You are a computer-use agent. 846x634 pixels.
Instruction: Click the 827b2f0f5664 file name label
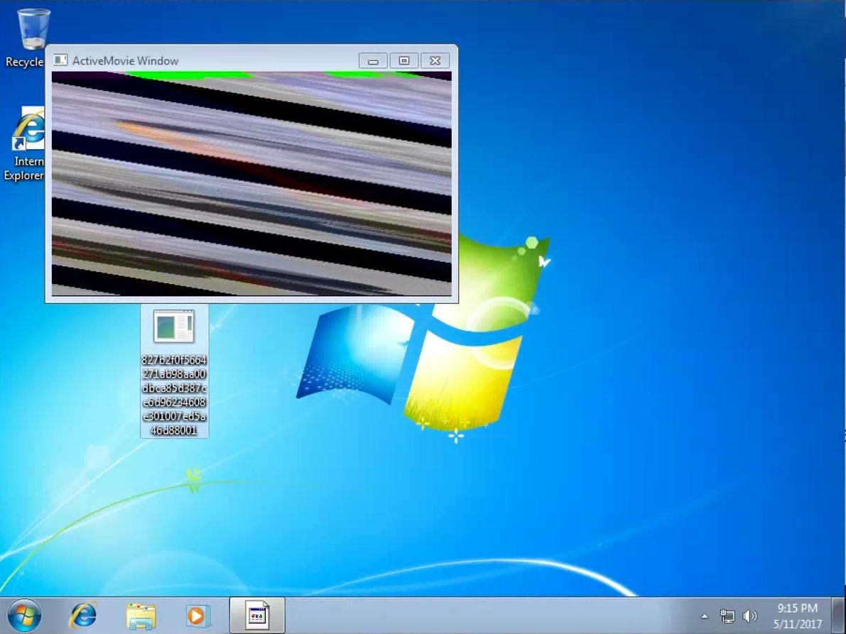[174, 395]
